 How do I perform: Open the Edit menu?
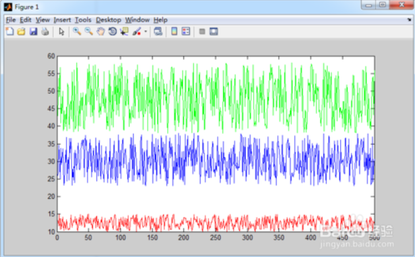[25, 20]
